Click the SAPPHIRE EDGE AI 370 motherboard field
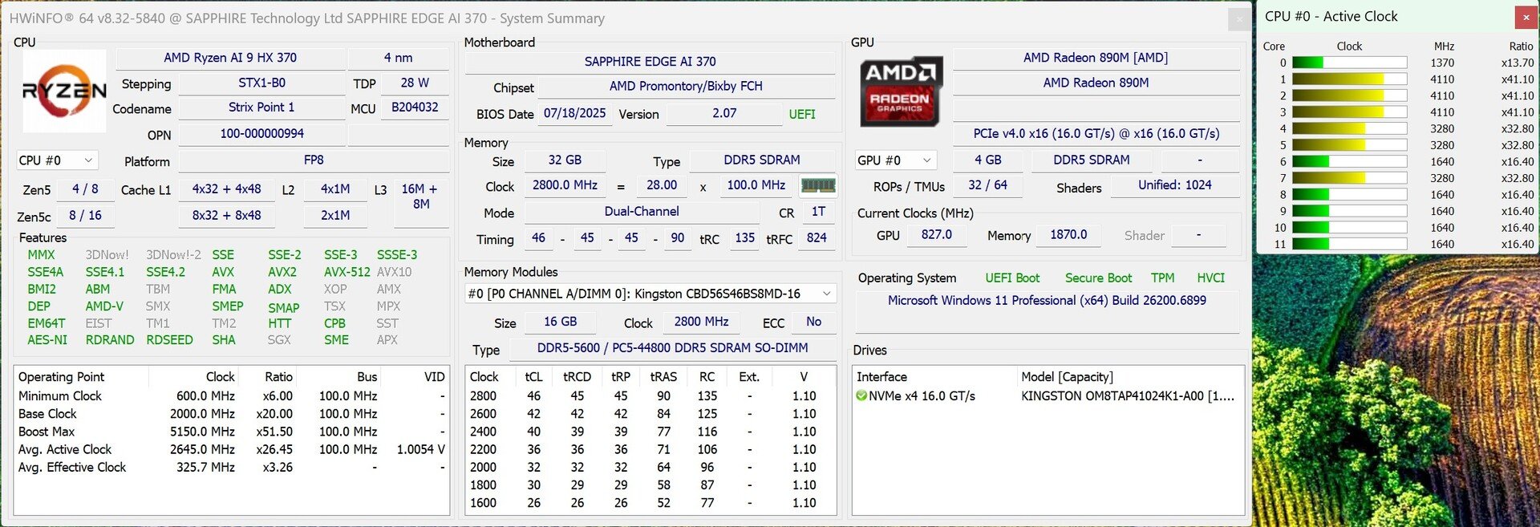Image resolution: width=1540 pixels, height=527 pixels. (x=650, y=62)
